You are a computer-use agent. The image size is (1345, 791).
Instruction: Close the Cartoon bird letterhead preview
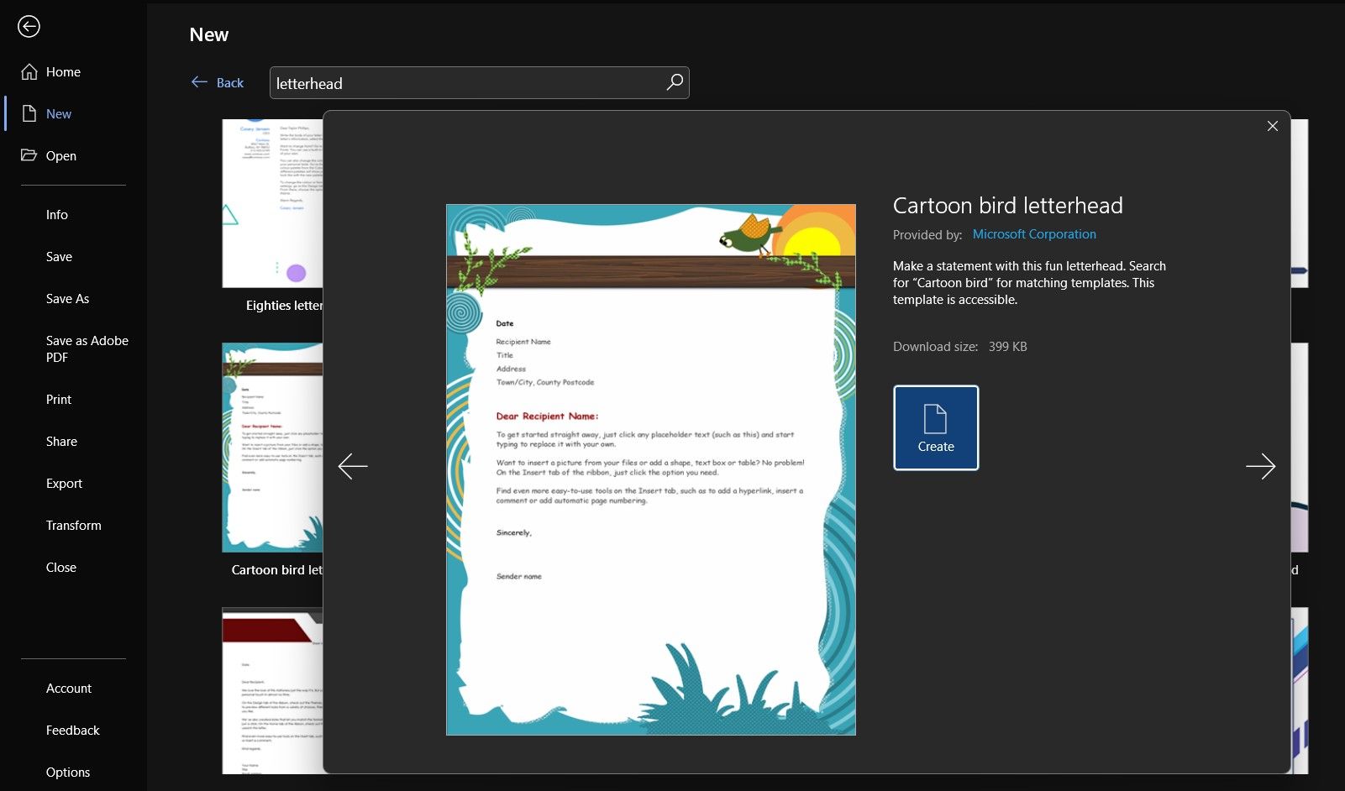click(x=1272, y=125)
